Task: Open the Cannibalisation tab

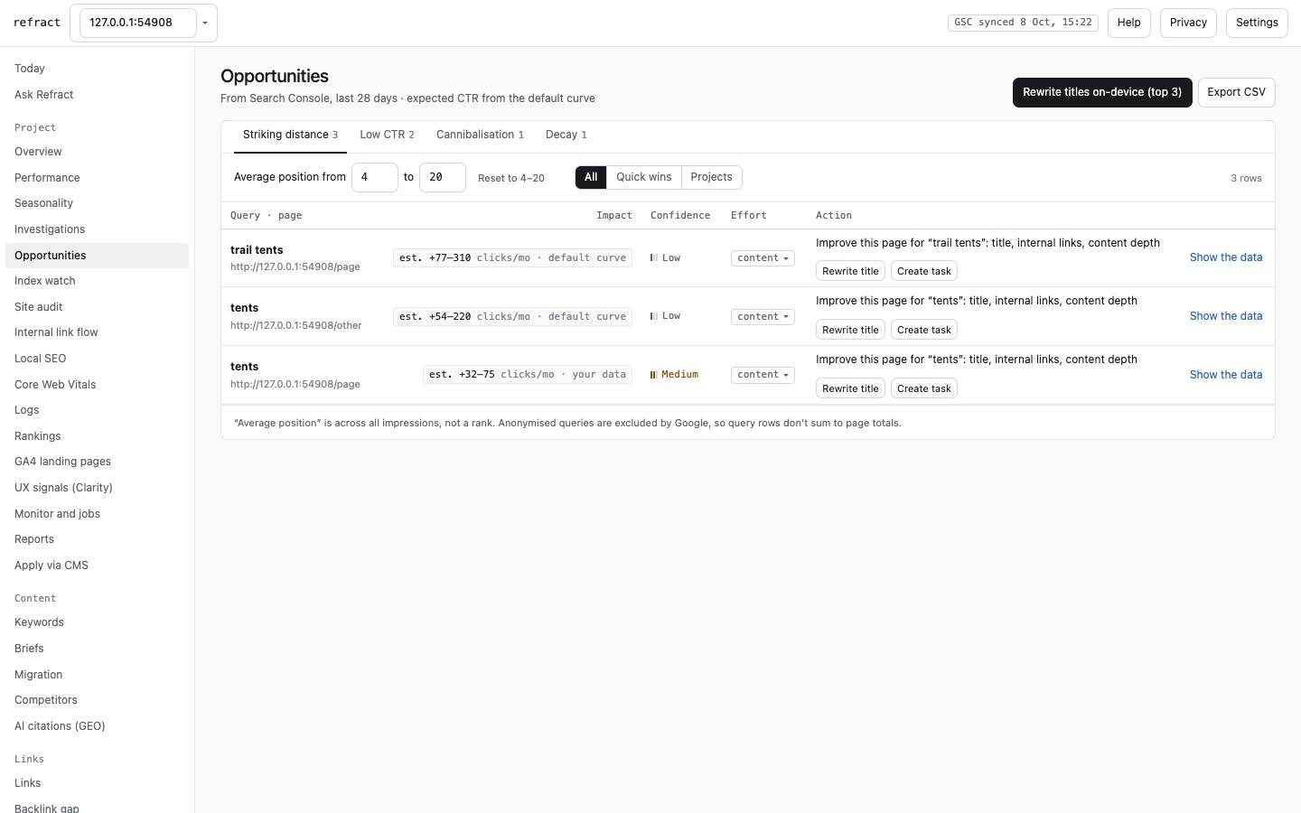Action: (480, 135)
